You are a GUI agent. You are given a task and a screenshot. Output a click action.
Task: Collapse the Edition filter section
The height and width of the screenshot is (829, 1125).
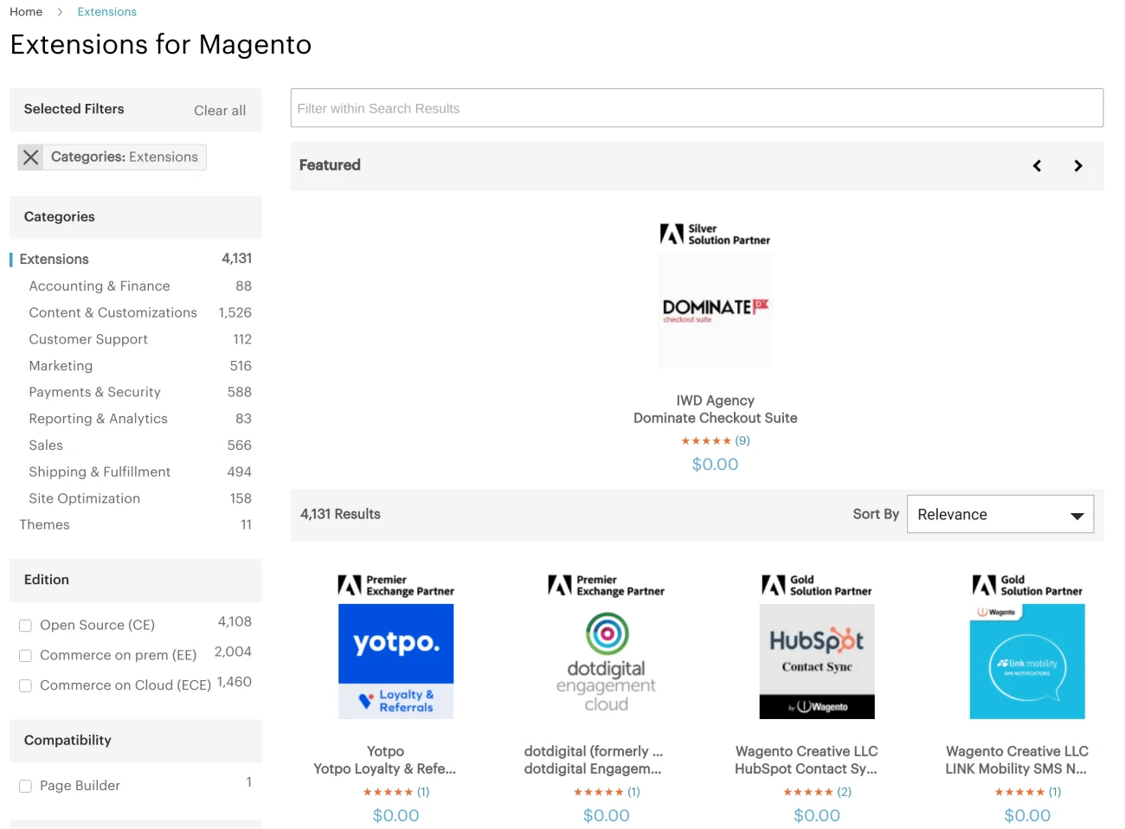[135, 581]
